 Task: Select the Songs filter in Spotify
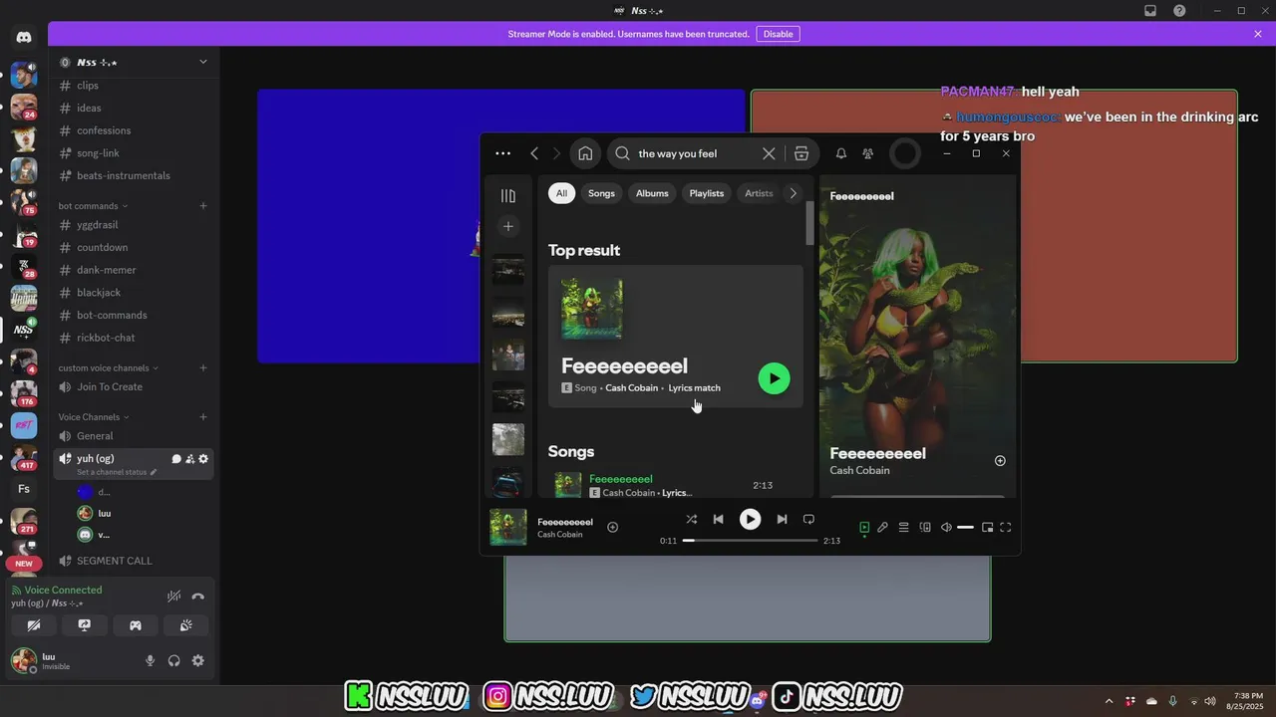pyautogui.click(x=601, y=193)
